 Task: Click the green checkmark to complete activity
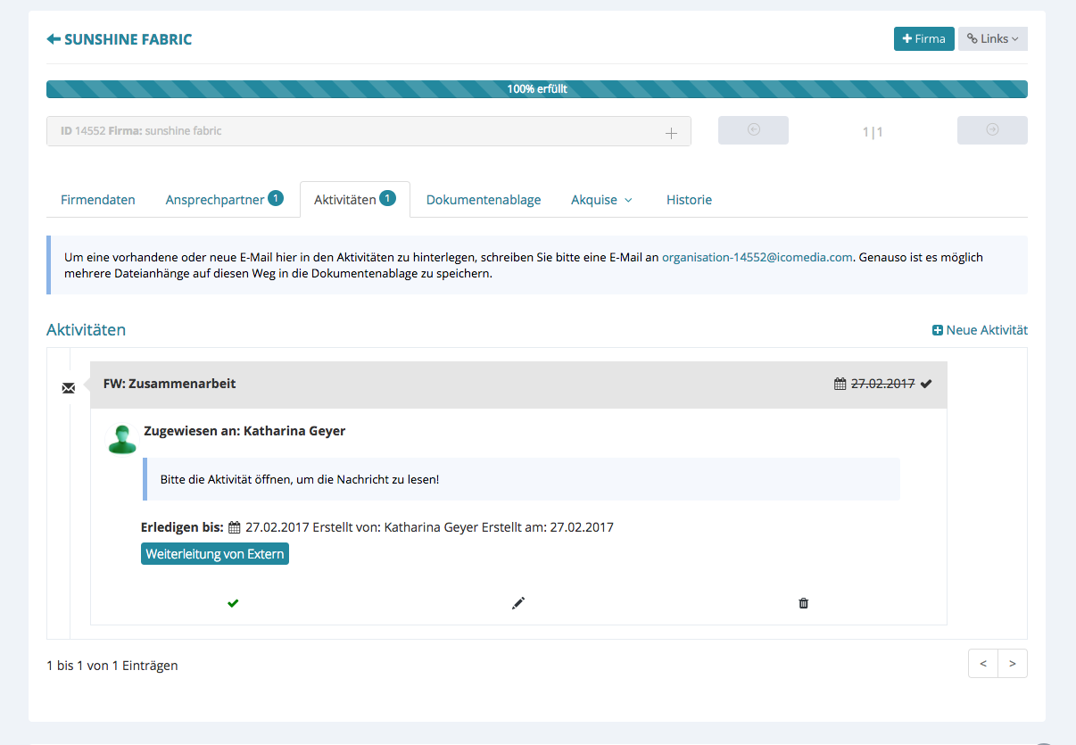233,603
